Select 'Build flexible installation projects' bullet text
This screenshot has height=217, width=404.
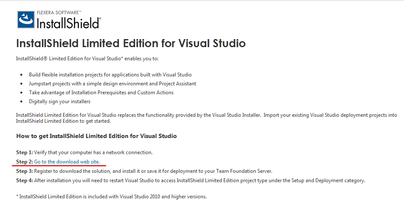click(x=110, y=75)
